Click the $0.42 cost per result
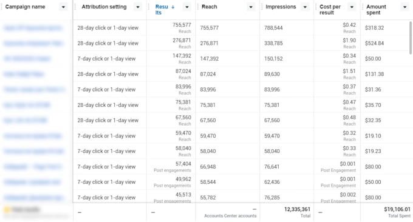 (x=349, y=25)
